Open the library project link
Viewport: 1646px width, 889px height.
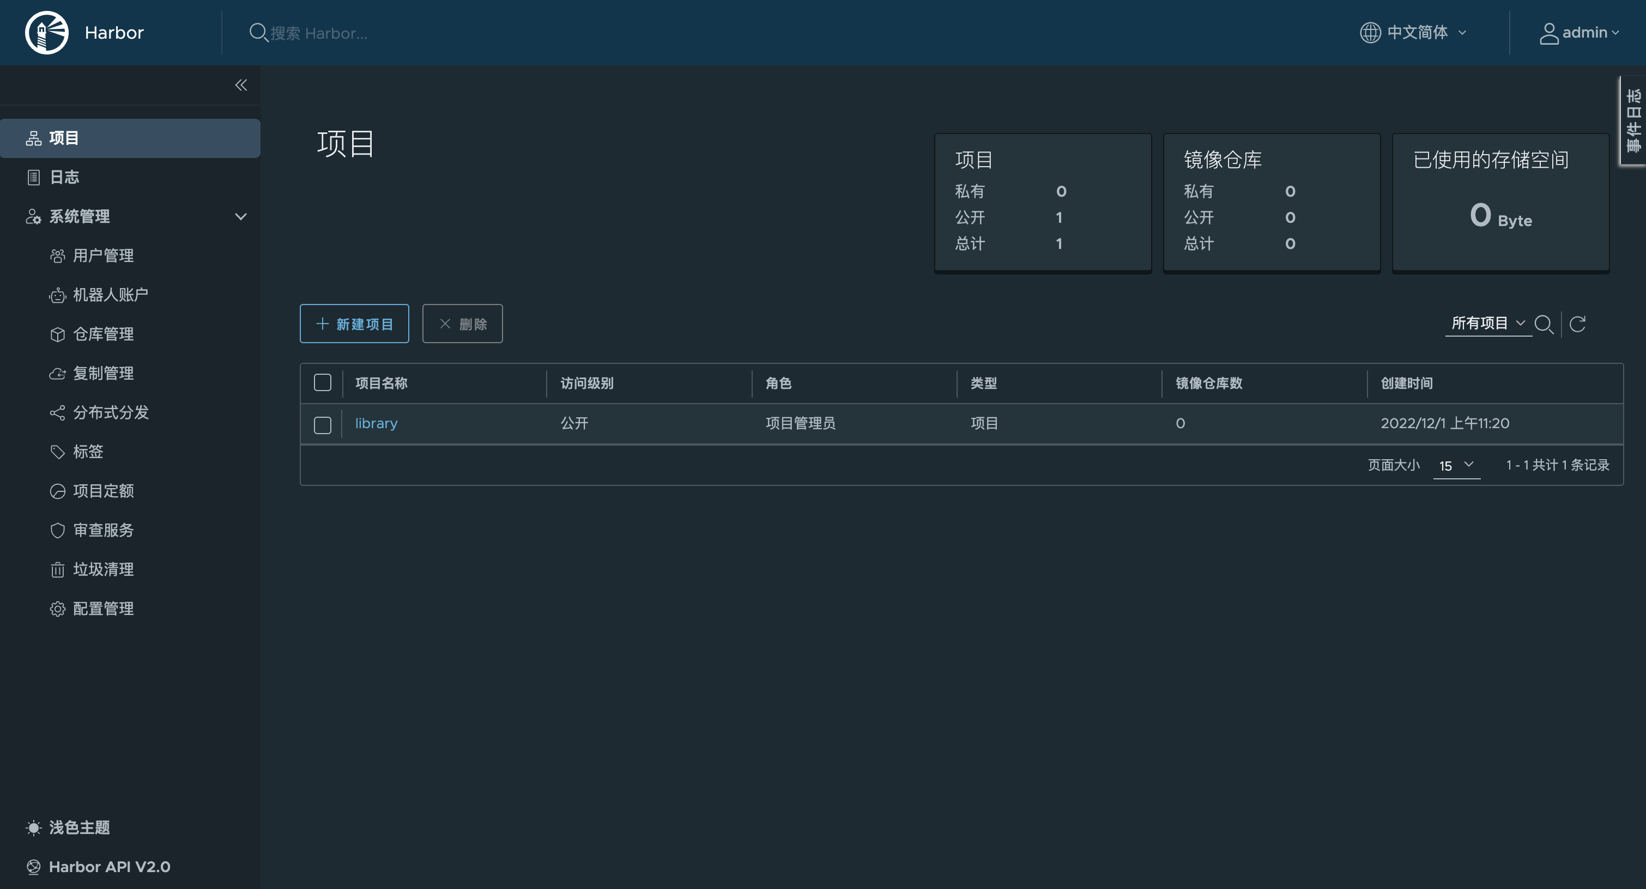376,423
